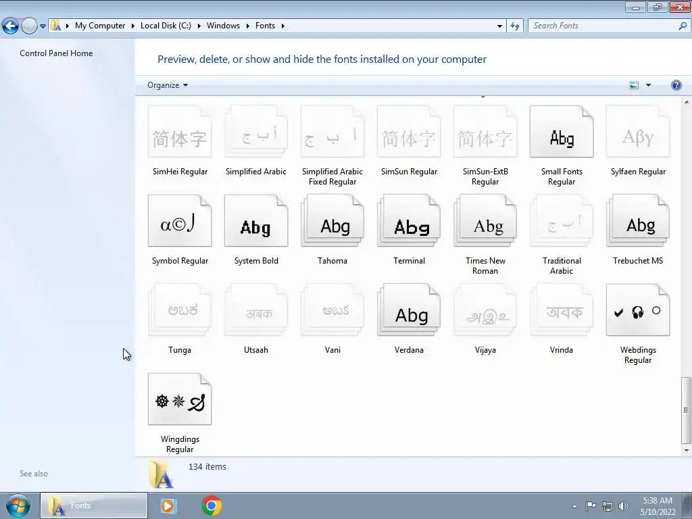Open the Windows Start menu
Viewport: 692px width, 519px height.
point(17,505)
